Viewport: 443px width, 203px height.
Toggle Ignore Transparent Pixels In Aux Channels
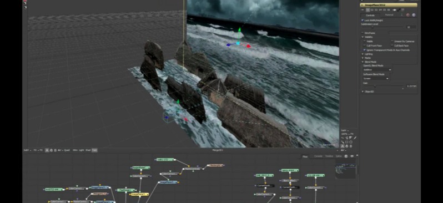[365, 50]
